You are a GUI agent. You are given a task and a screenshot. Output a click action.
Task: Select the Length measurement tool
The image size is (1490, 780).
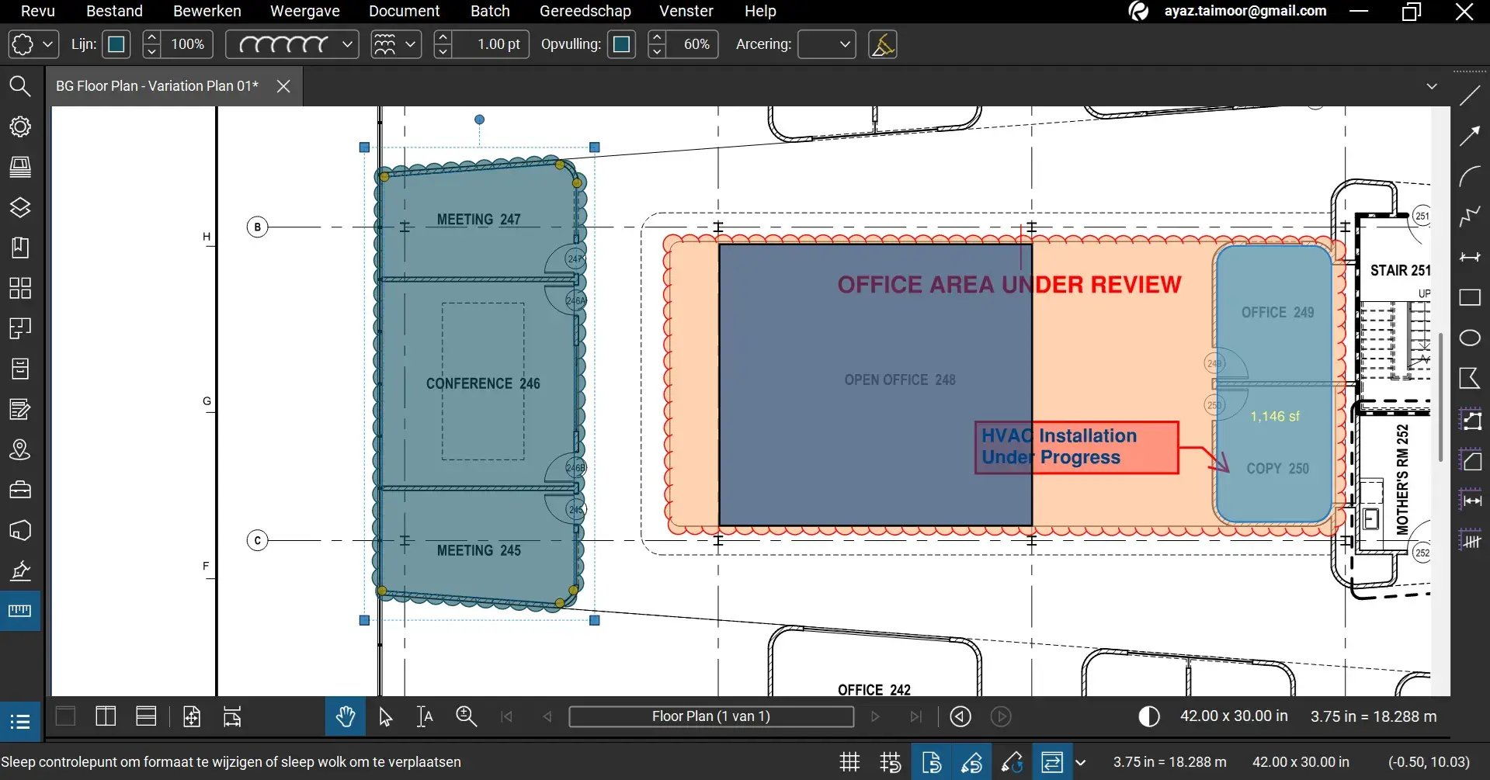(1470, 501)
